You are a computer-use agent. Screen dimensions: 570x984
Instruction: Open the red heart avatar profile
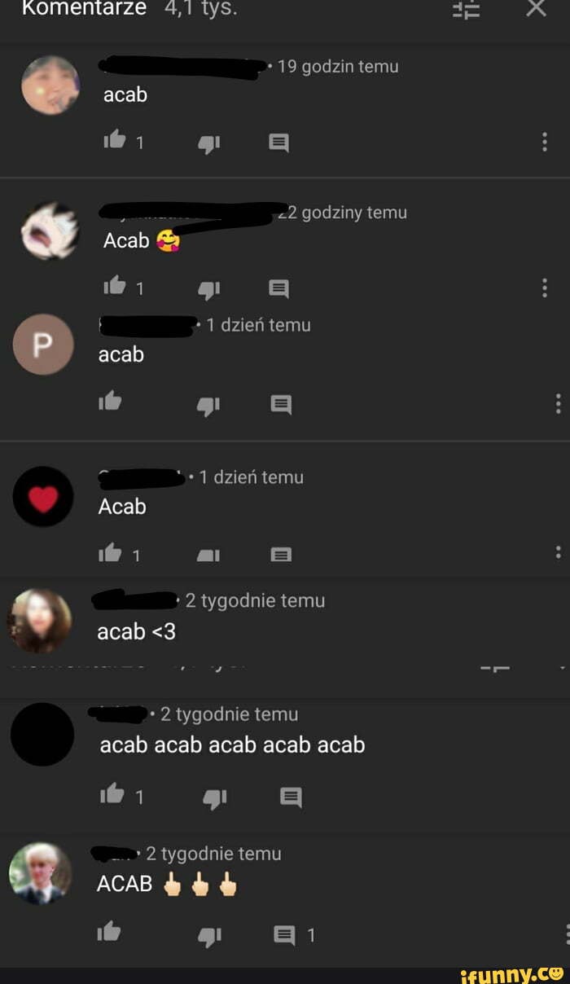coord(43,496)
